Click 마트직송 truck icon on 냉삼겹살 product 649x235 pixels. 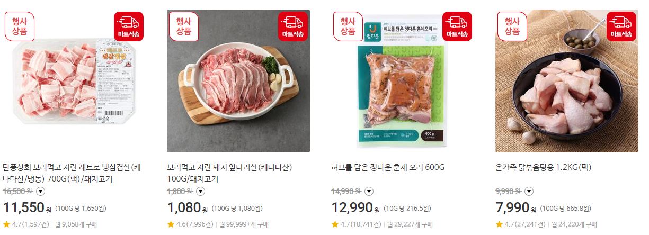128,26
